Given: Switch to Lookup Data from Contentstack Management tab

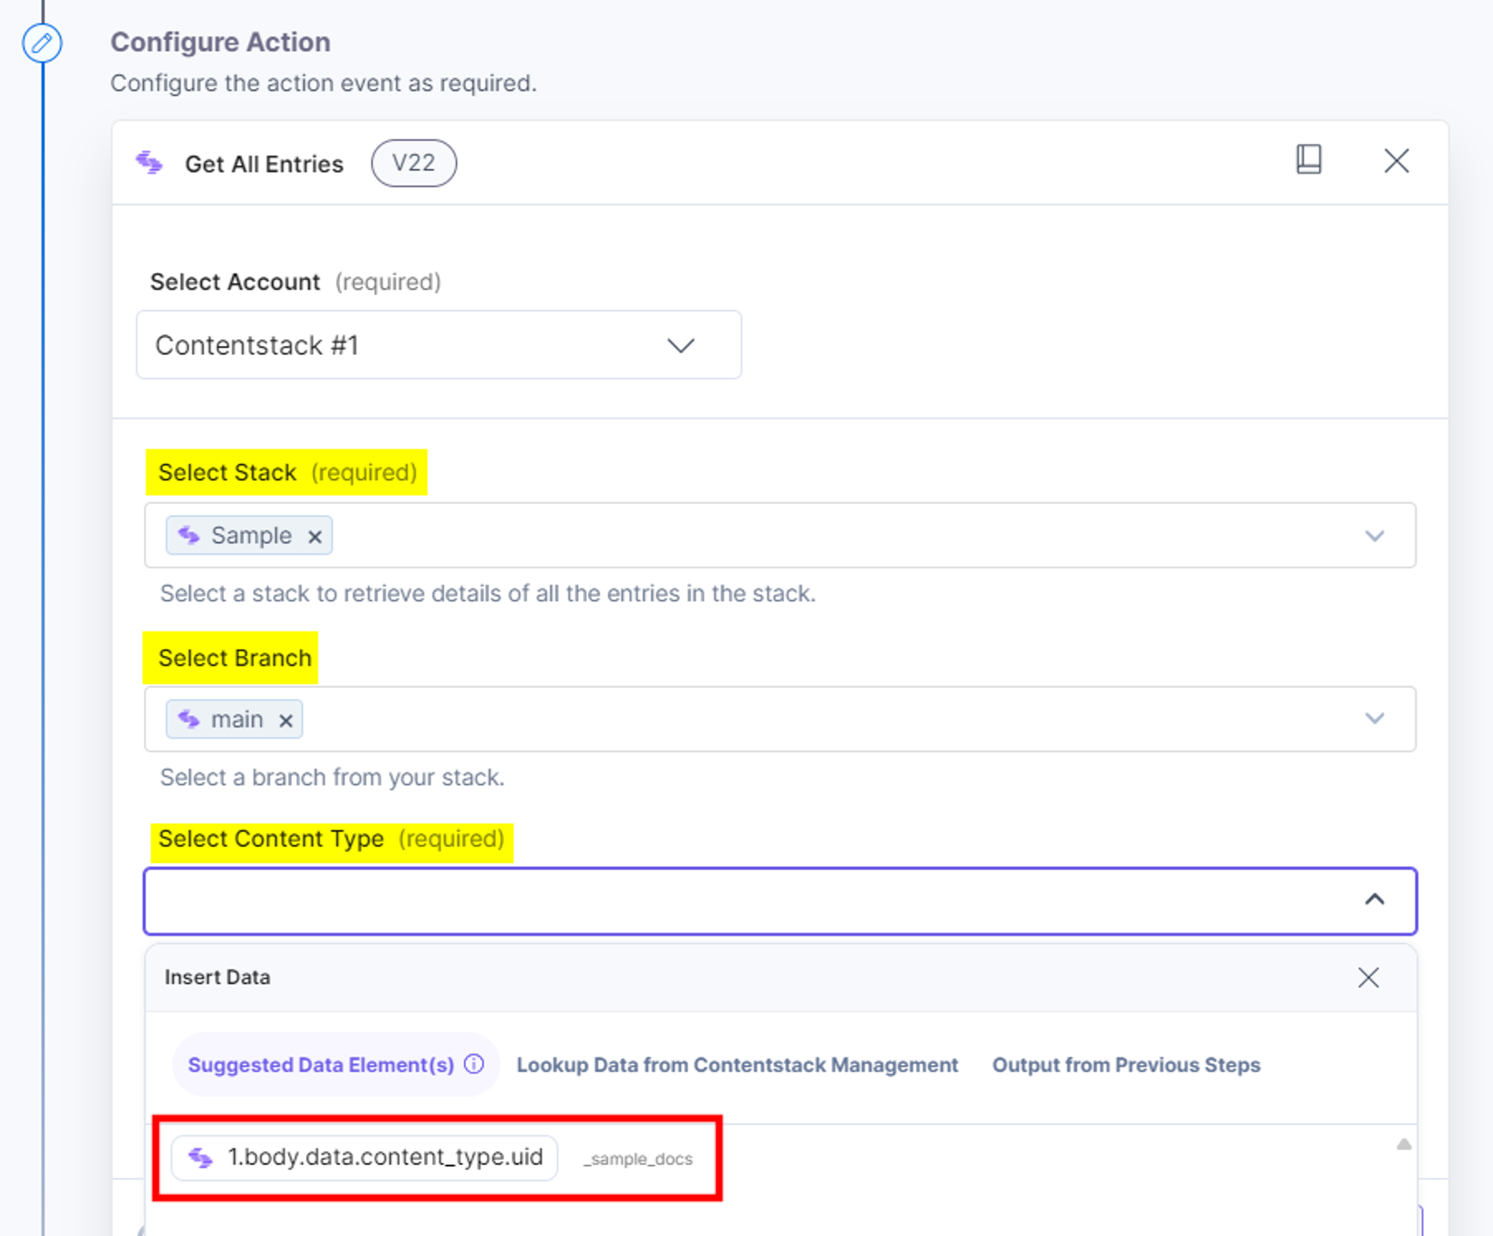Looking at the screenshot, I should (737, 1065).
